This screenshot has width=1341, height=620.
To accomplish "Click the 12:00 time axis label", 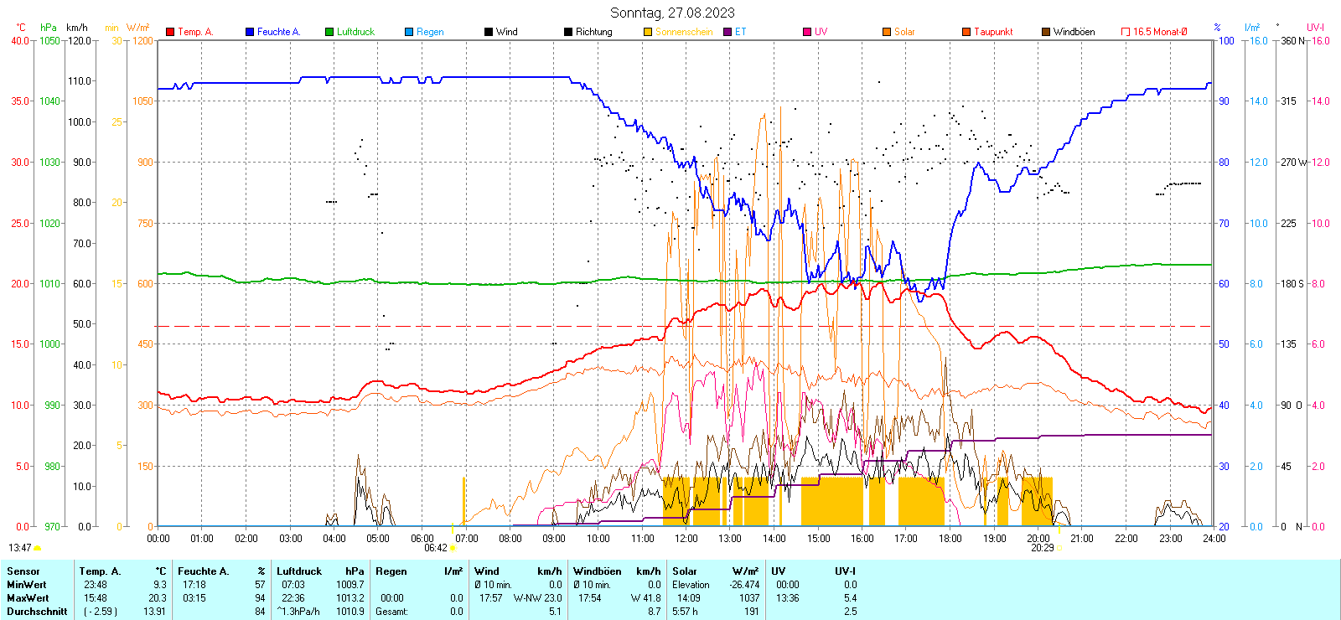I will [686, 539].
